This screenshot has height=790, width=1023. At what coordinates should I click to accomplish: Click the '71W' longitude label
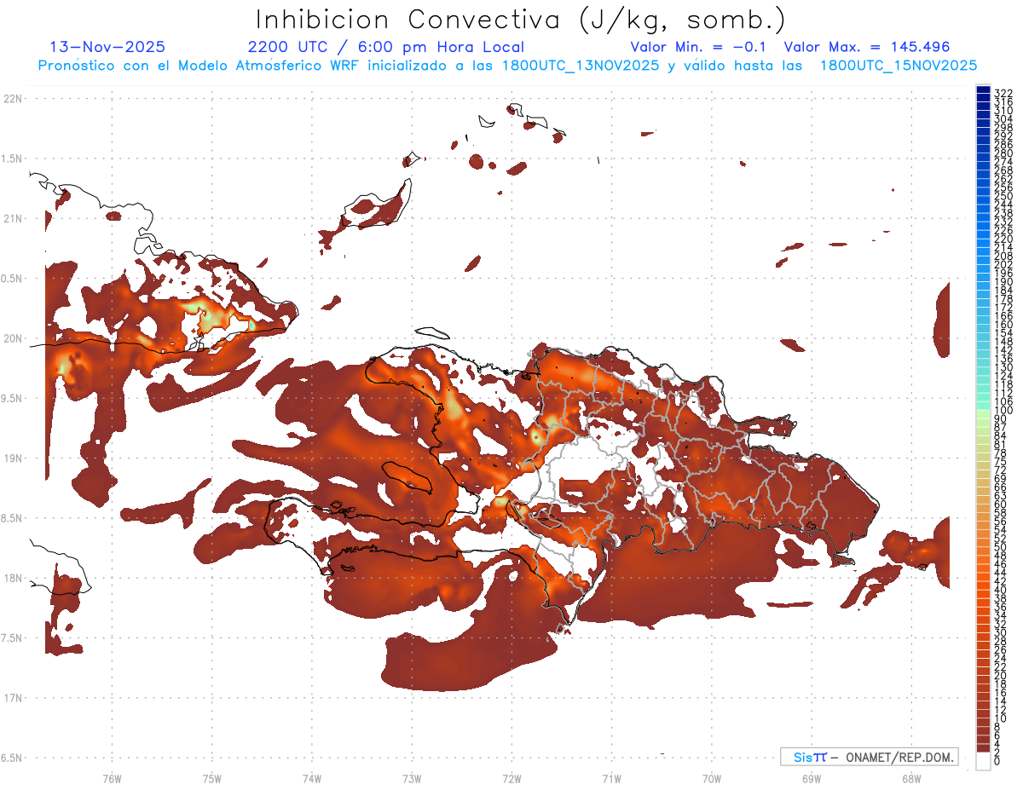pyautogui.click(x=611, y=778)
